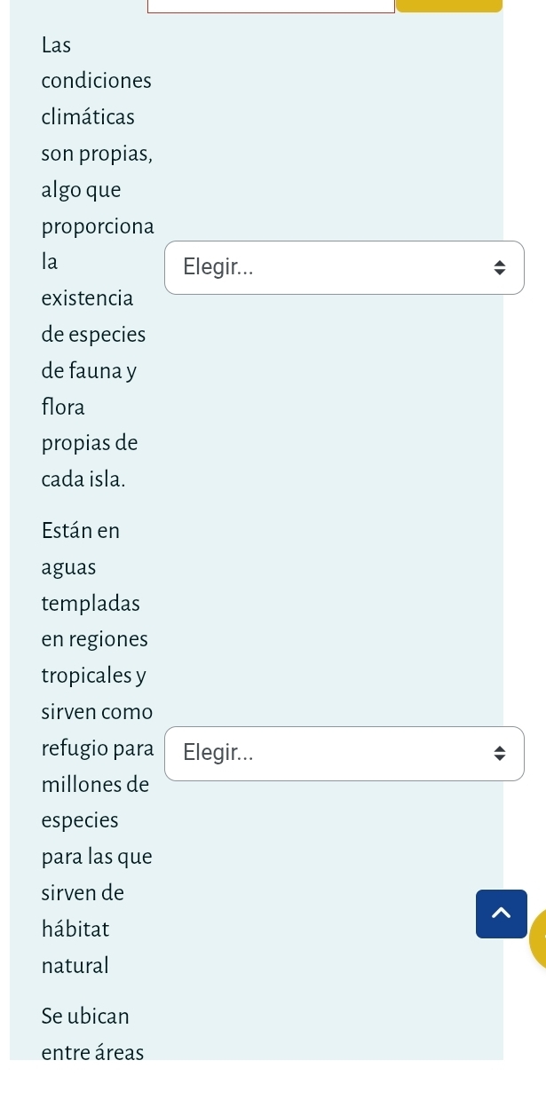
Task: Click the red-bordered field at the top
Action: (271, 5)
